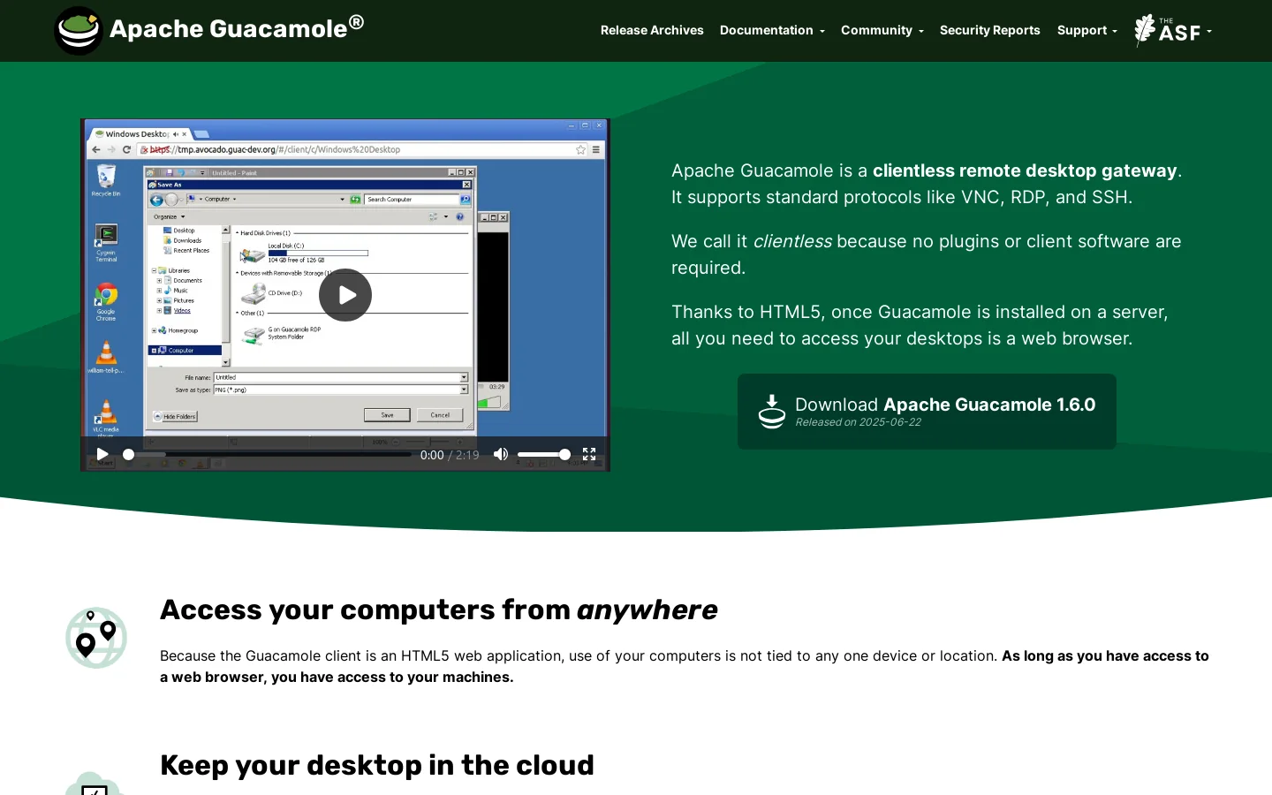Expand the Community dropdown menu
The height and width of the screenshot is (795, 1272).
tap(882, 30)
